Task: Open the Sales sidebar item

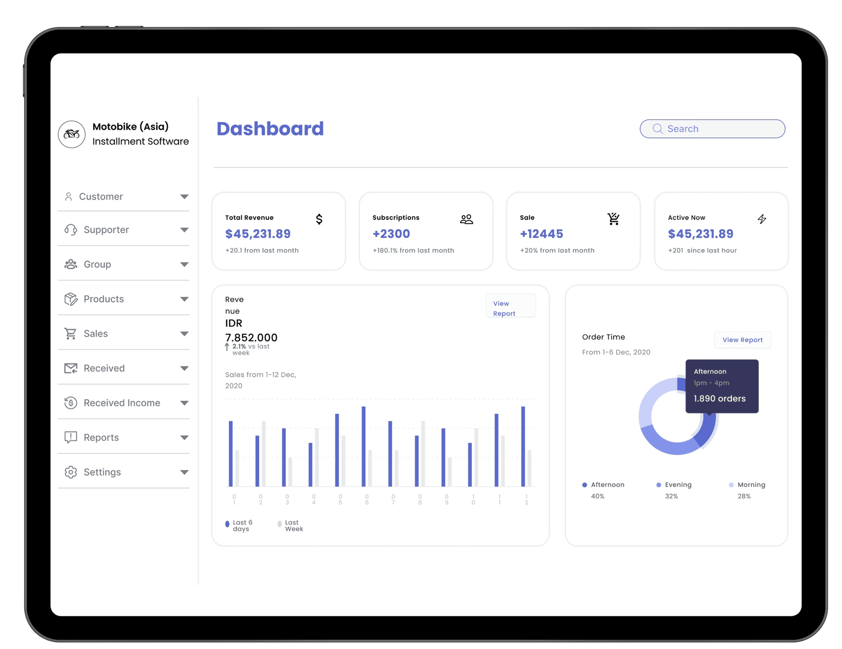Action: pos(123,334)
